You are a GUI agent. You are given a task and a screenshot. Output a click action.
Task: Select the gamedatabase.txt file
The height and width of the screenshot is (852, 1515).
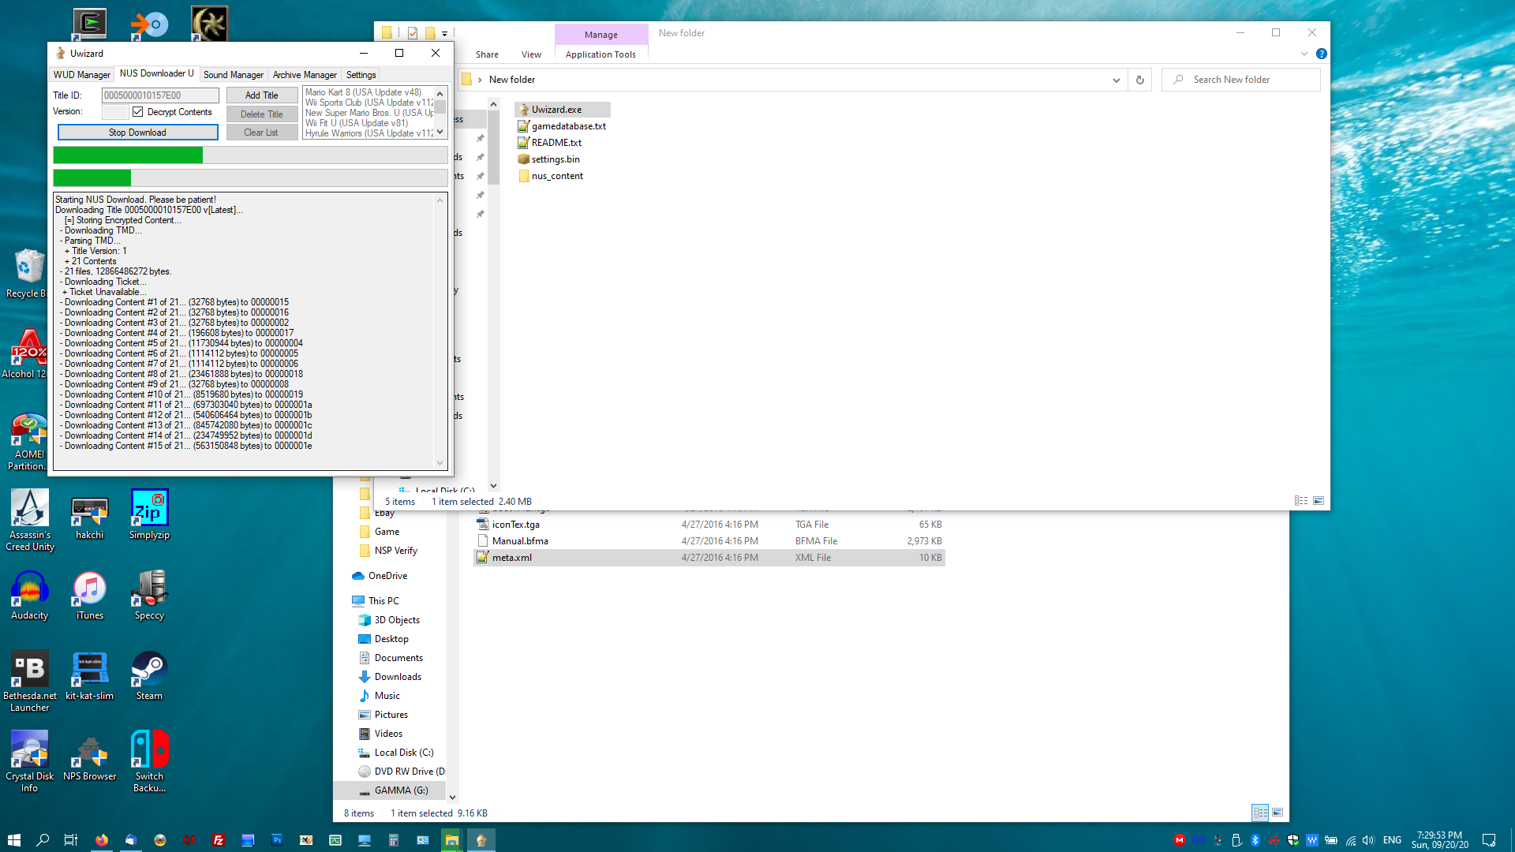pos(562,126)
